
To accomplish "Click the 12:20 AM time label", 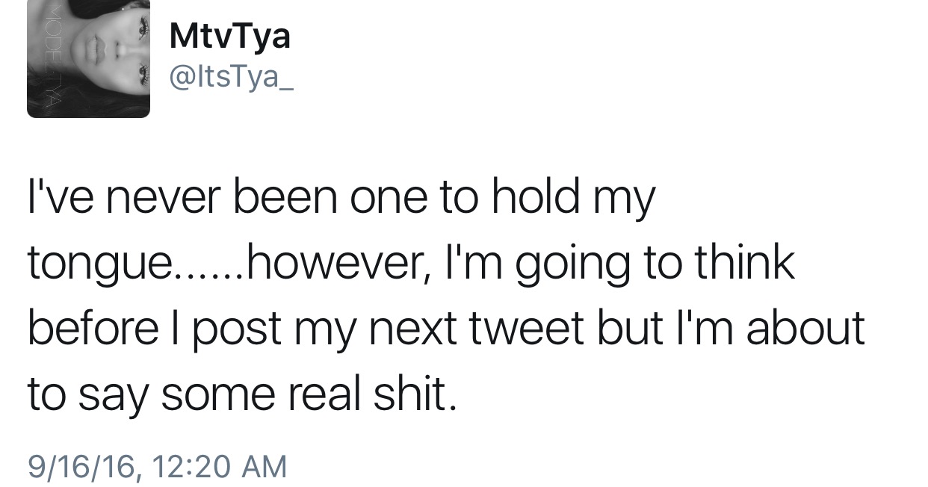I will click(219, 466).
